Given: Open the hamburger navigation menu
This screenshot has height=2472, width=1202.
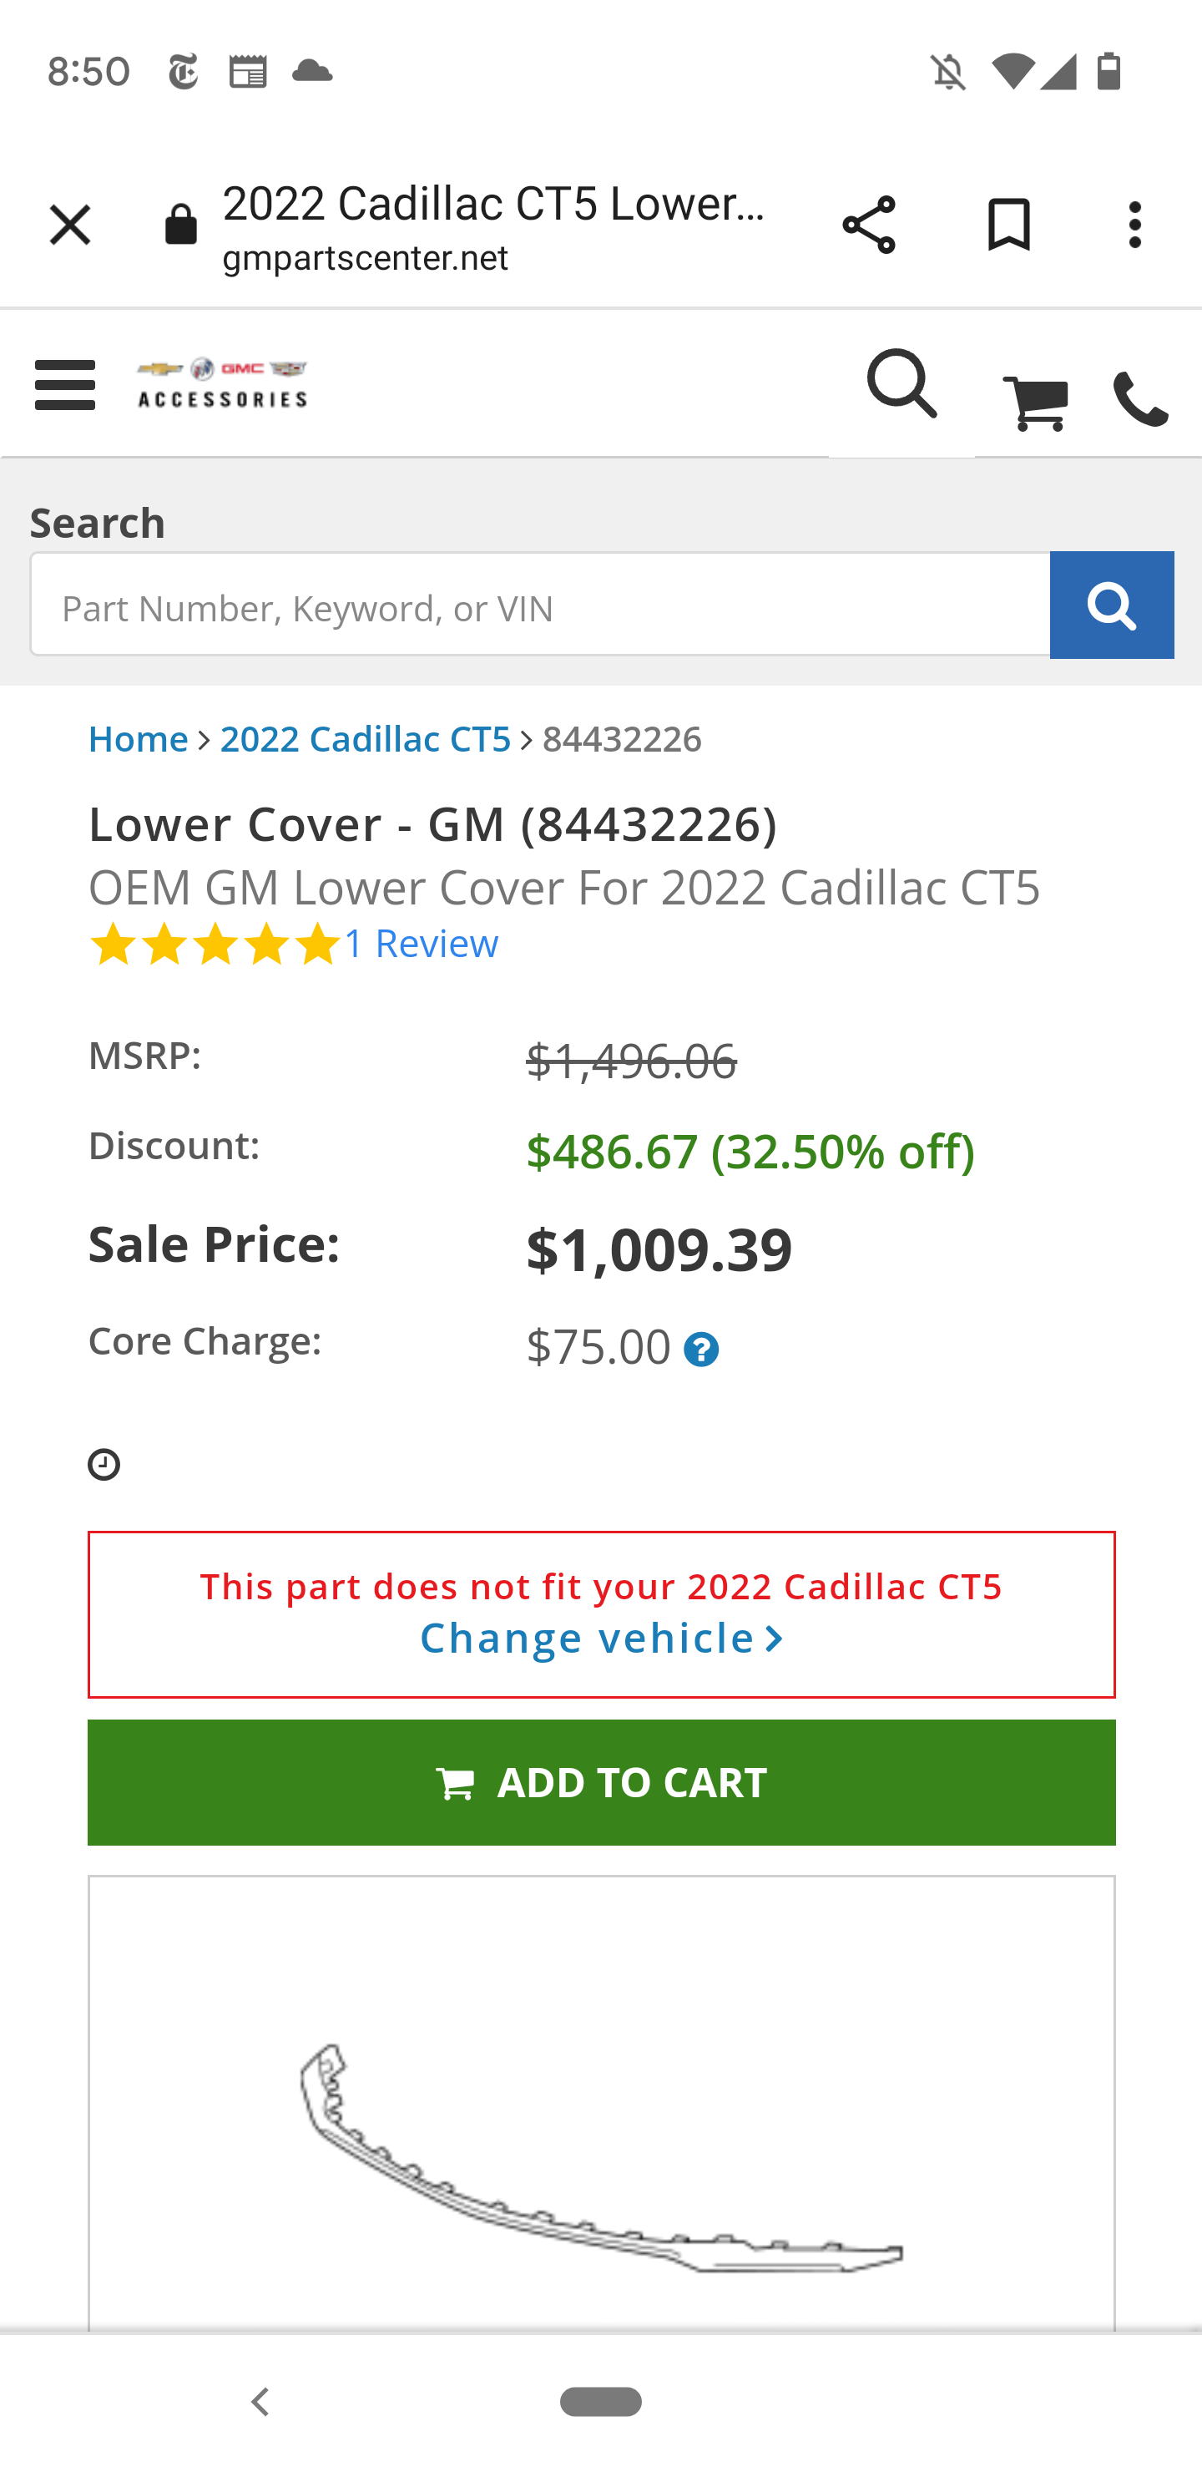Looking at the screenshot, I should click(x=64, y=385).
